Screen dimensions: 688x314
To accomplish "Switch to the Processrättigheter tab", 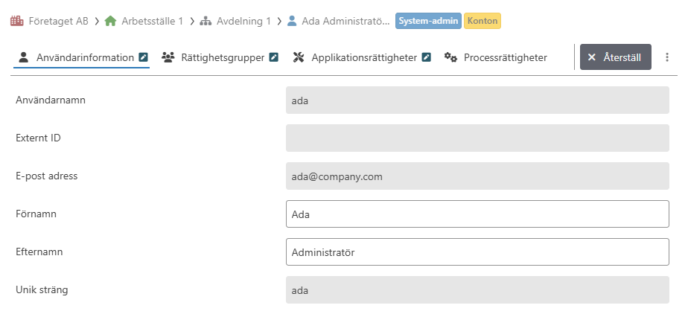I will pos(496,57).
